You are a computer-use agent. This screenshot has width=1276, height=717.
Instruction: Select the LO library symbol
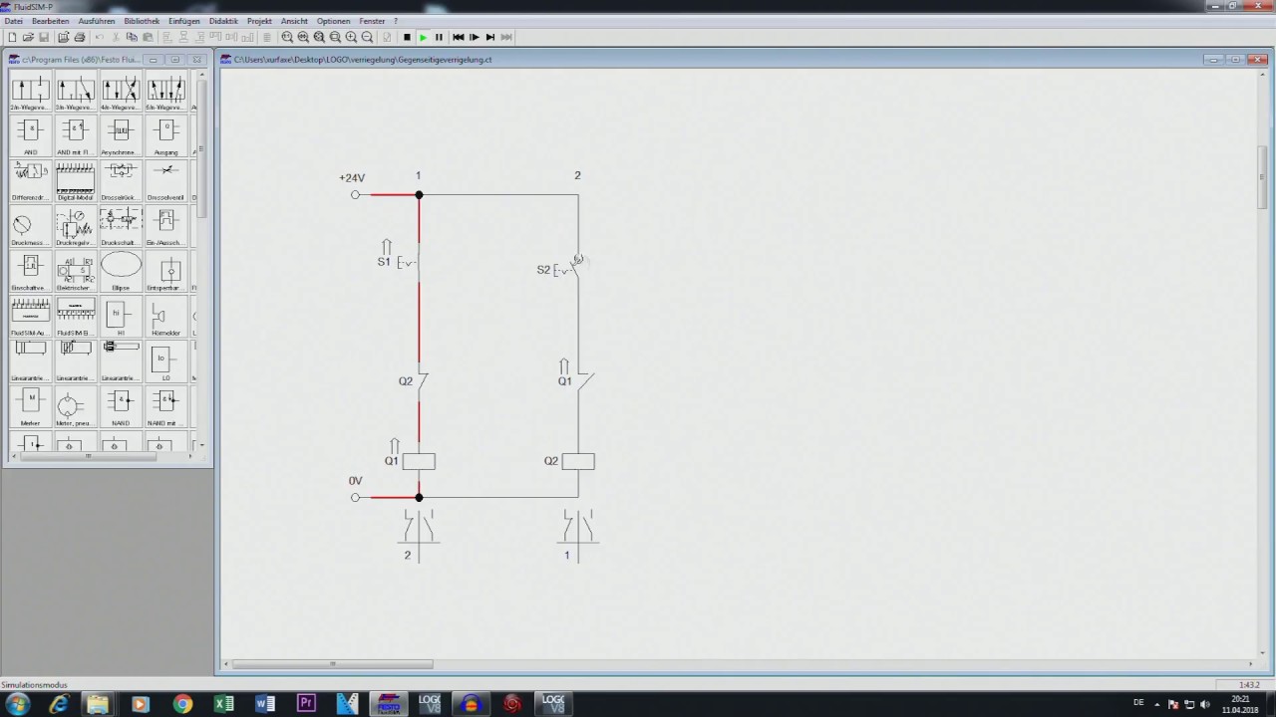point(165,362)
